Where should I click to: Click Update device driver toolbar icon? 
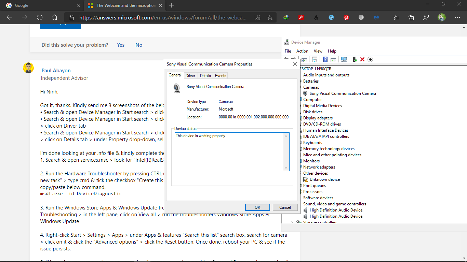pos(355,59)
